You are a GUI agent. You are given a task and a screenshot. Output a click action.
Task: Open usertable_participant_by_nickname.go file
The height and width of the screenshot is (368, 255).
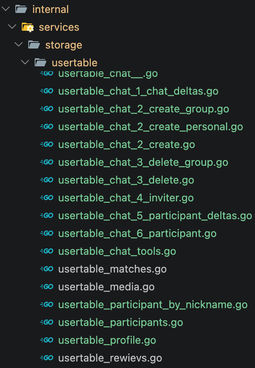[153, 305]
